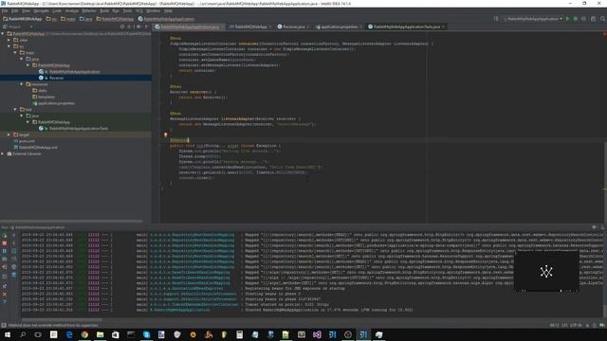Run the application with green play button
Image resolution: width=607 pixels, height=341 pixels.
567,19
